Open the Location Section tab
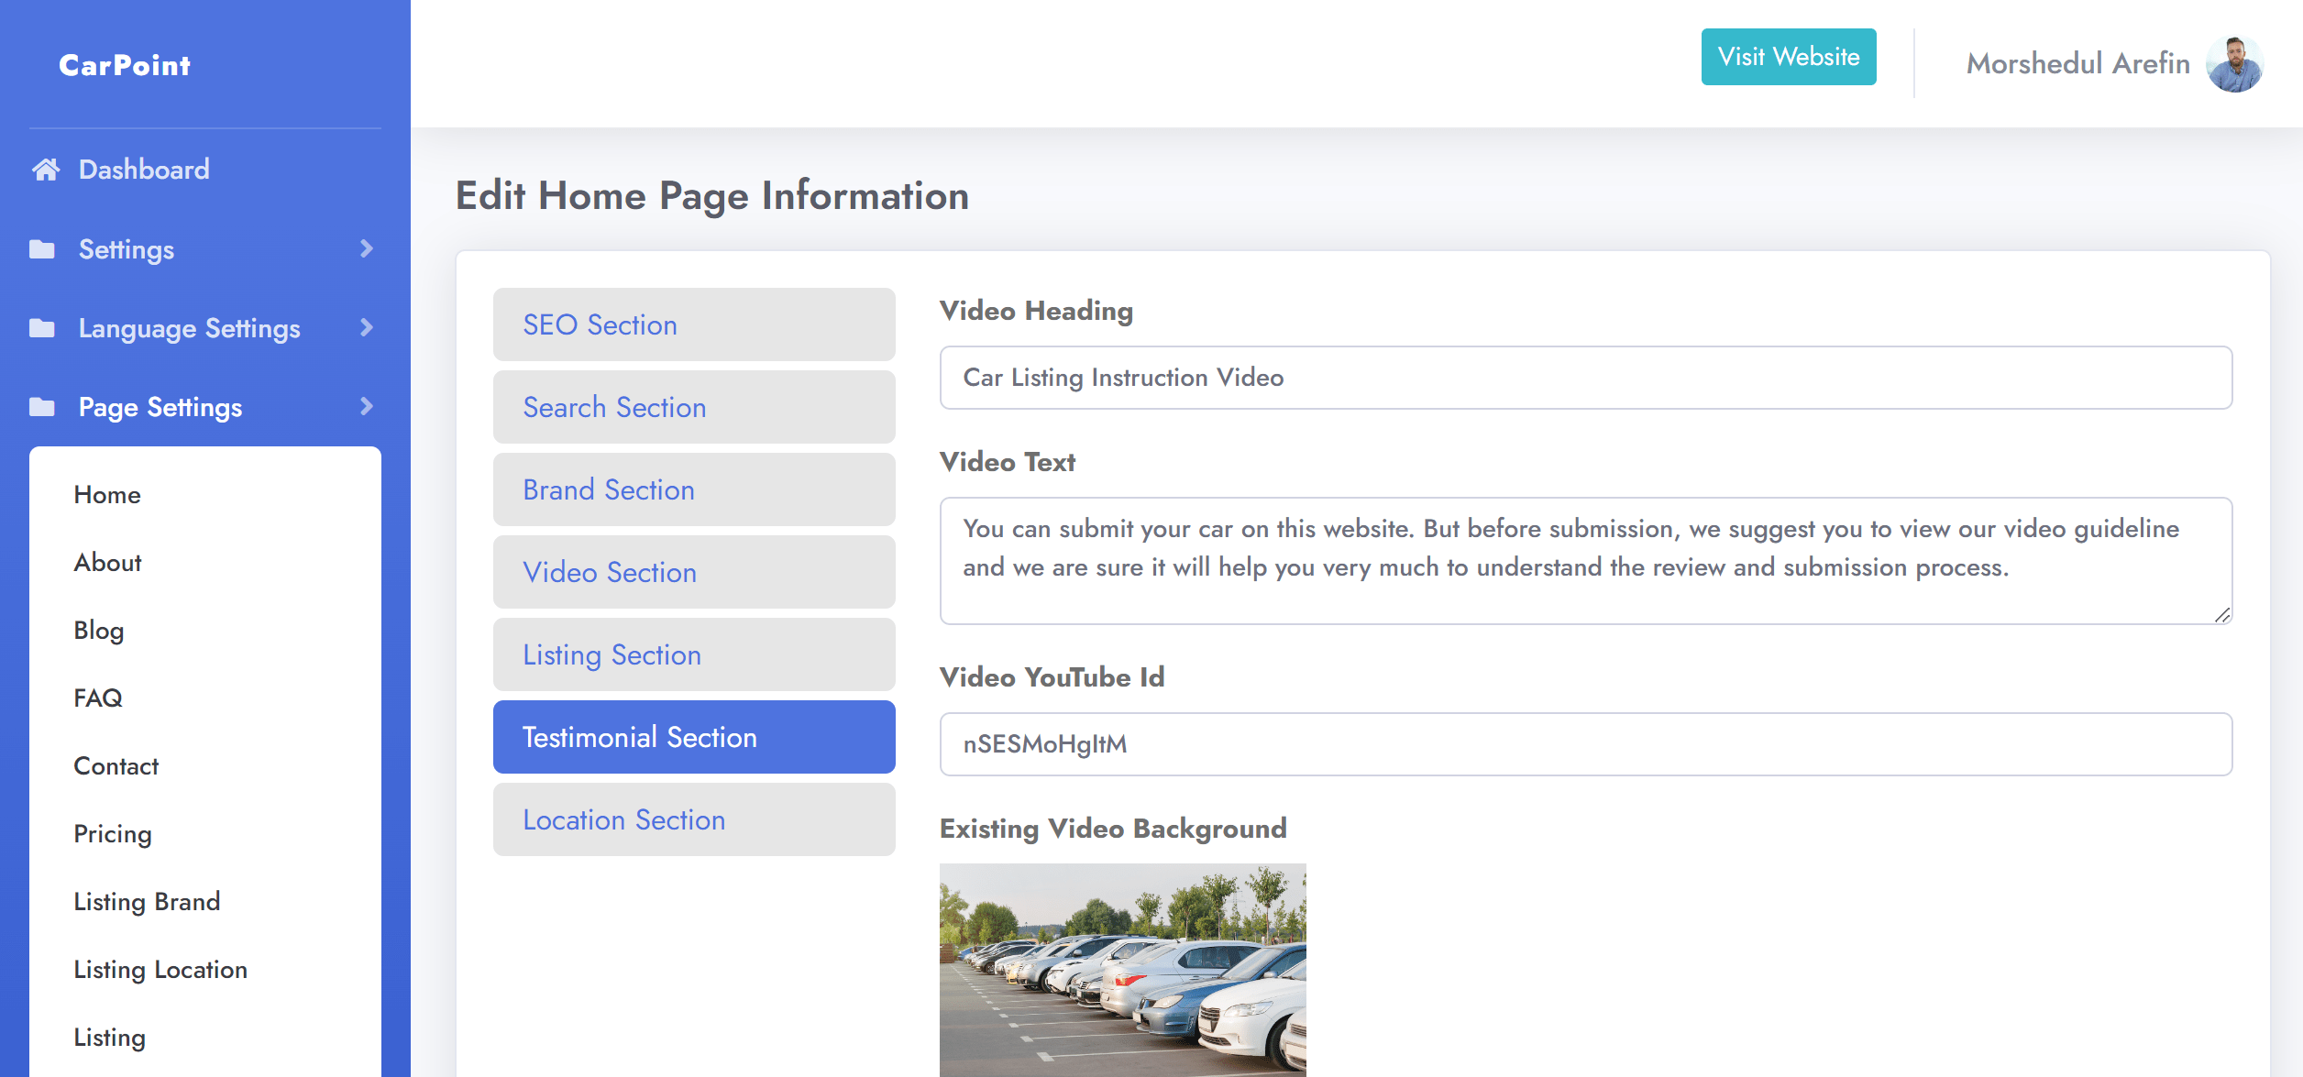Viewport: 2303px width, 1077px height. (694, 819)
